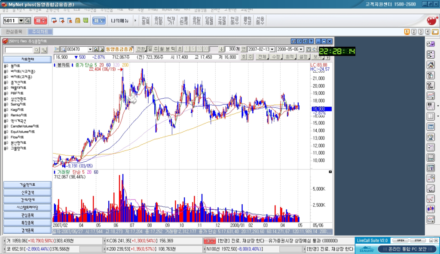Click the line chart icon in right sidebar
Image resolution: width=440 pixels, height=254 pixels.
click(x=431, y=96)
